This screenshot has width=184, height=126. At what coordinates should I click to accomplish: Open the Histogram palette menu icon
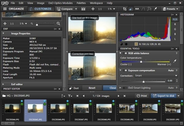click(172, 15)
